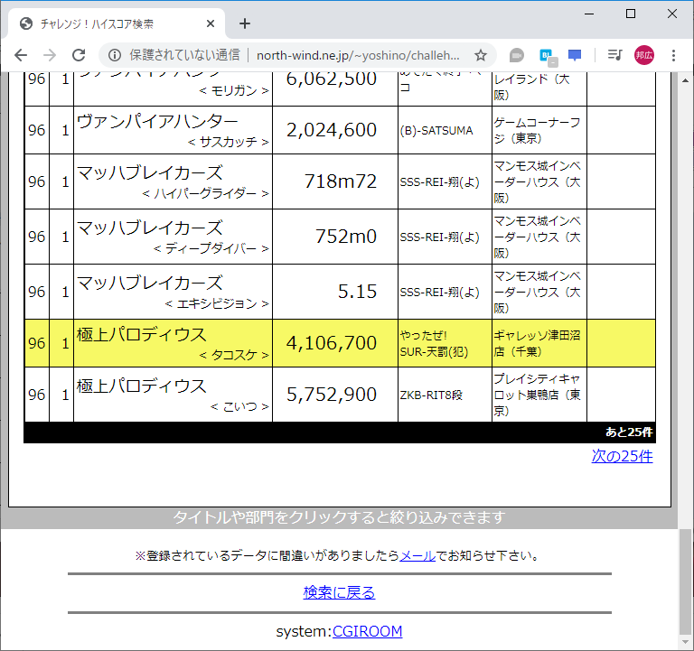Open the CGIROOM system link

click(368, 631)
